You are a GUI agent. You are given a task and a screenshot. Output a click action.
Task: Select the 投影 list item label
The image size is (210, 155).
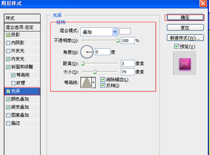click(16, 34)
